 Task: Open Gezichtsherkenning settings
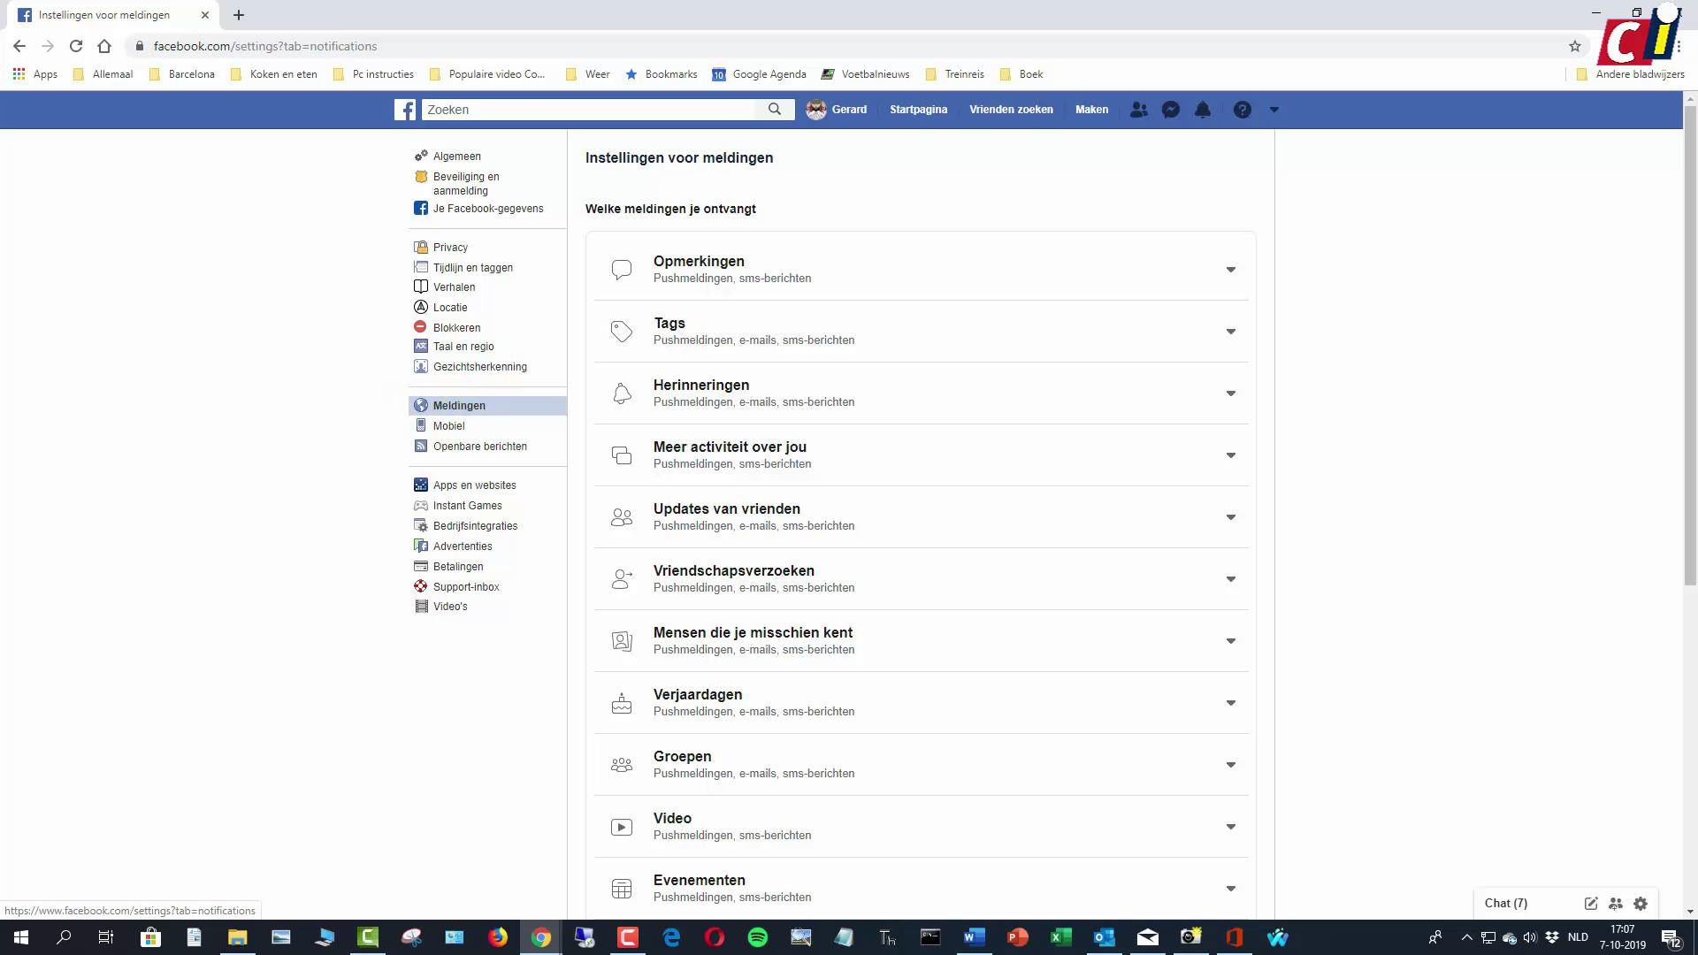pos(479,366)
